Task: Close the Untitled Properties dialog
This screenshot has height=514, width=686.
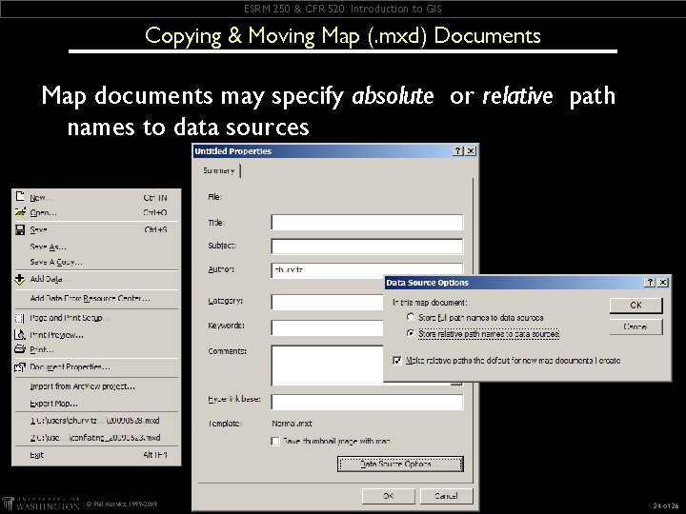Action: pos(471,151)
